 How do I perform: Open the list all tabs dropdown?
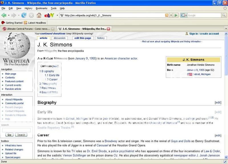click(x=226, y=29)
